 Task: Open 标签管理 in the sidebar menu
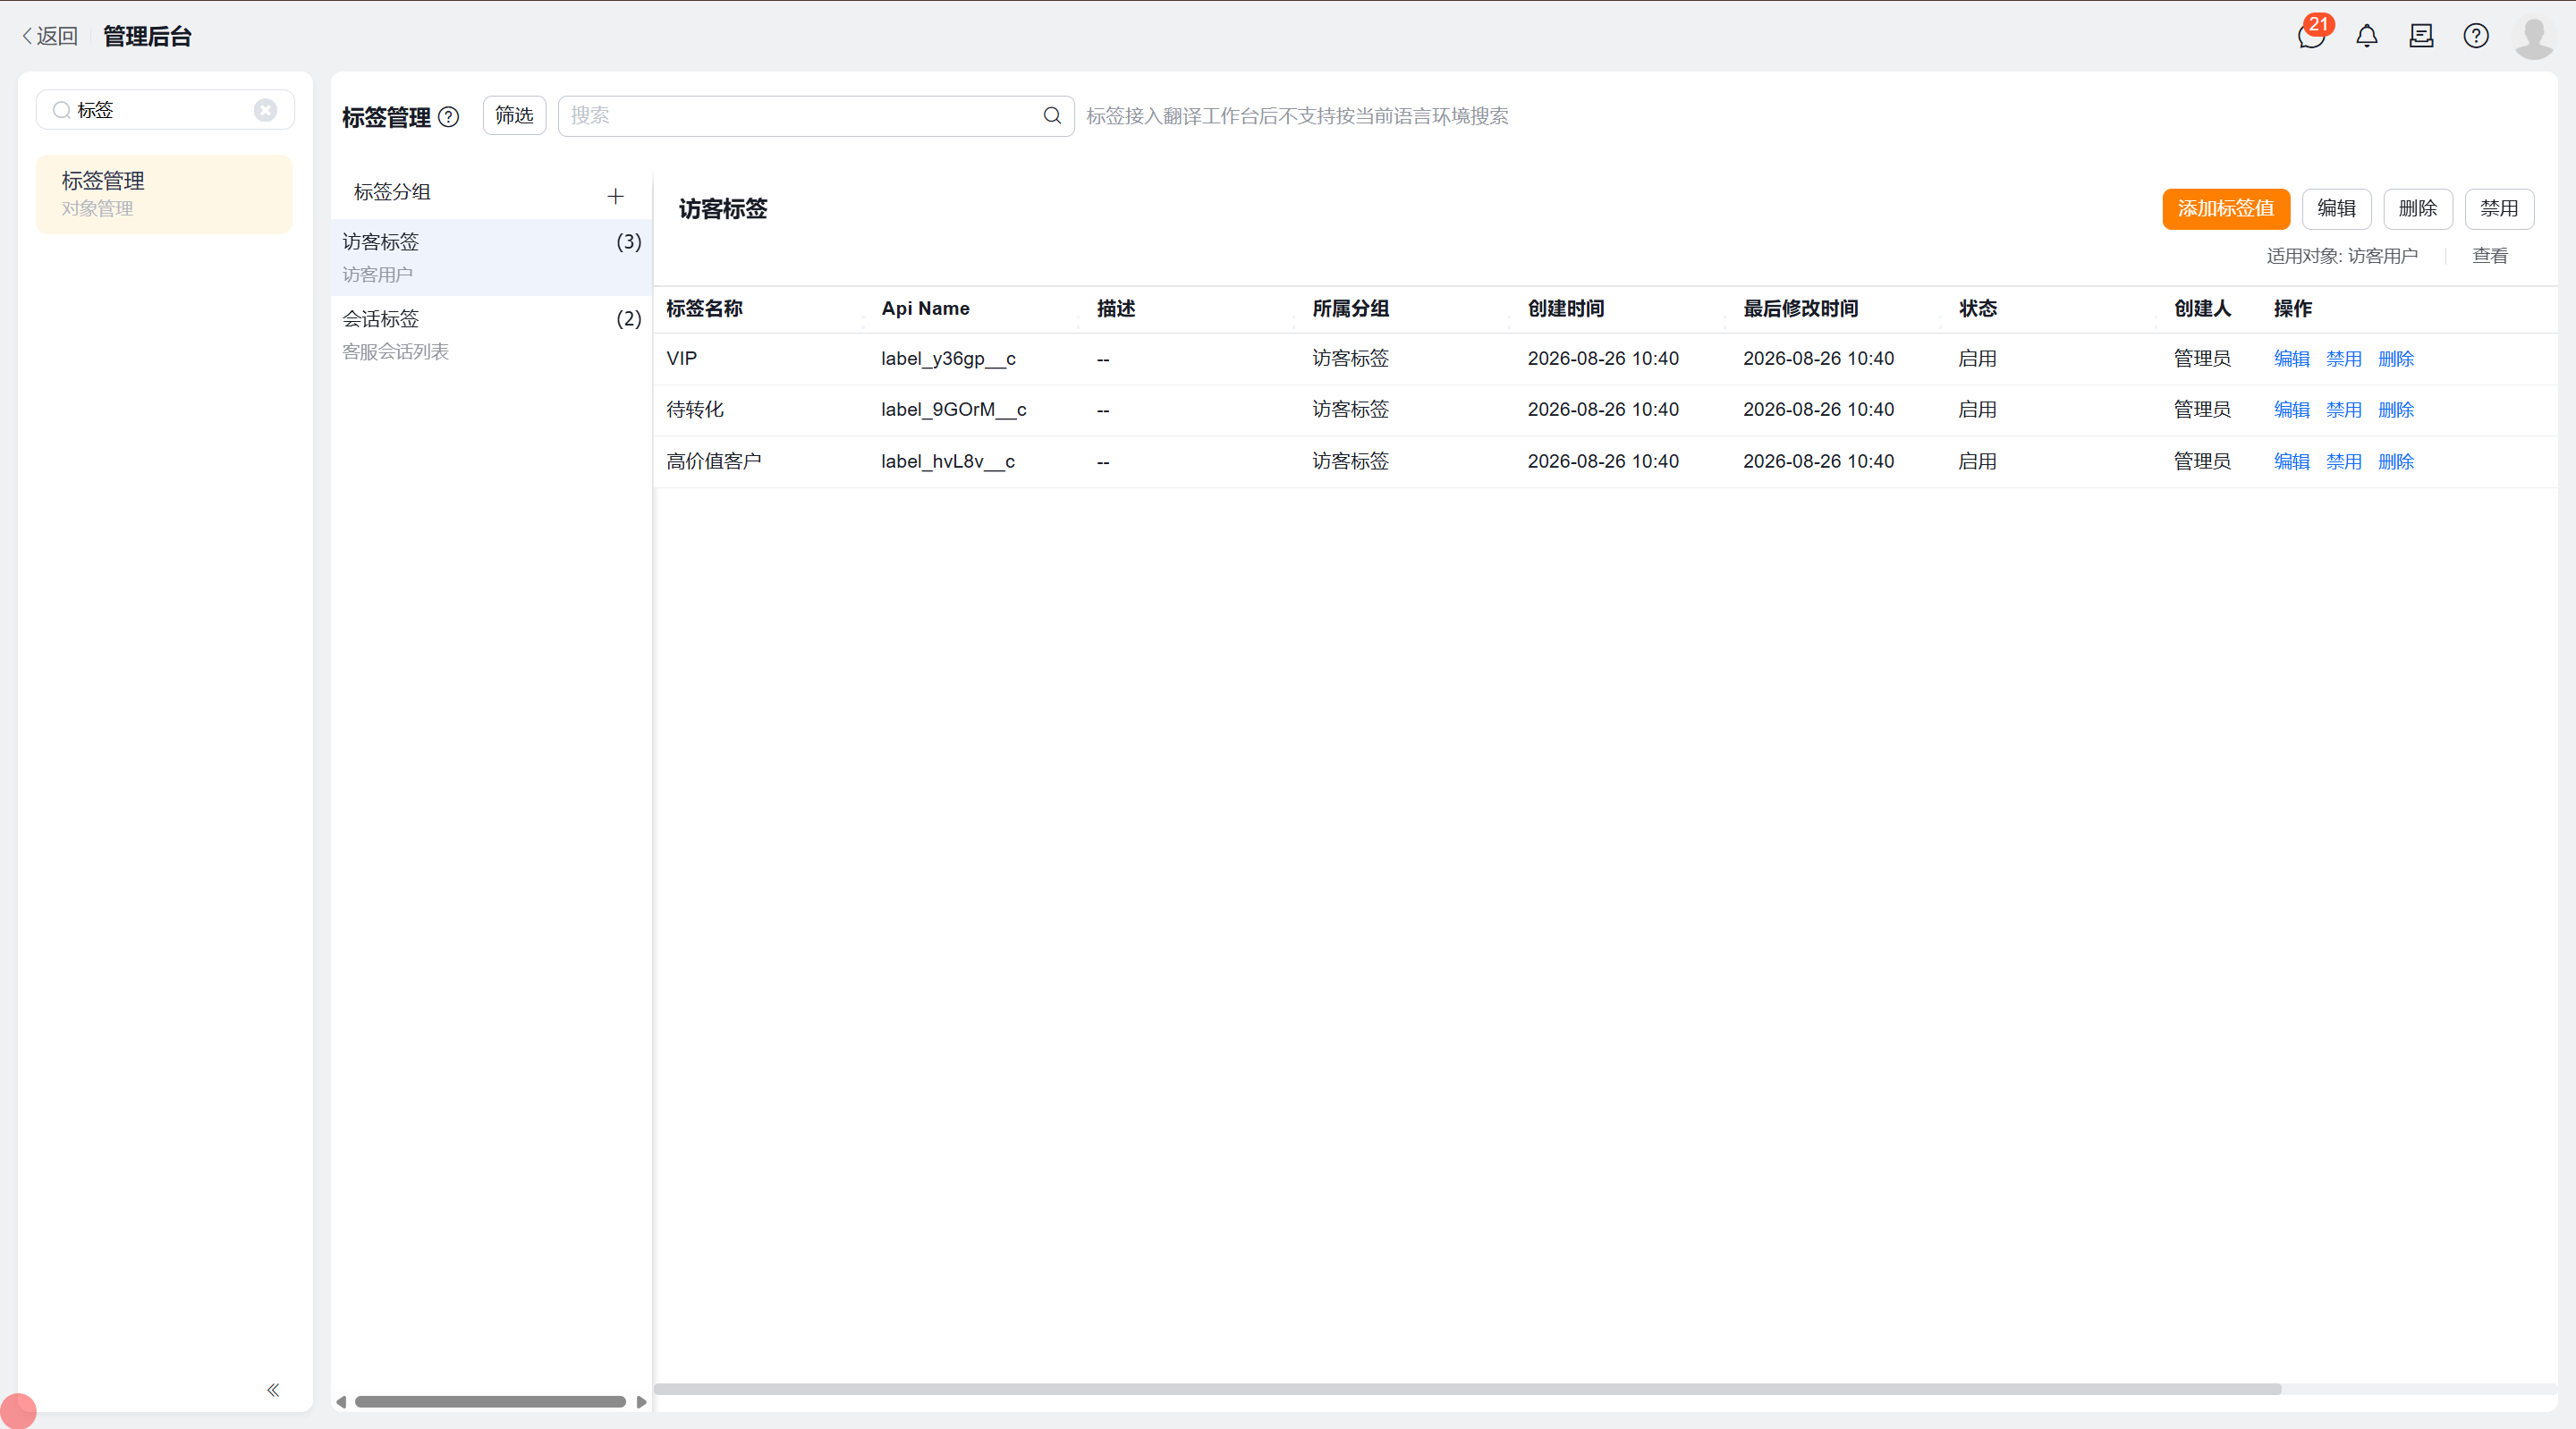click(x=164, y=194)
